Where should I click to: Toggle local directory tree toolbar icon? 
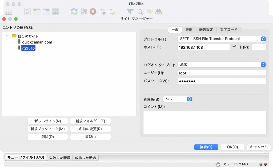pos(37,12)
